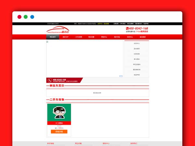Open 会员中心 in right sidebar
Viewport: 195px width, 146px height.
click(x=136, y=43)
